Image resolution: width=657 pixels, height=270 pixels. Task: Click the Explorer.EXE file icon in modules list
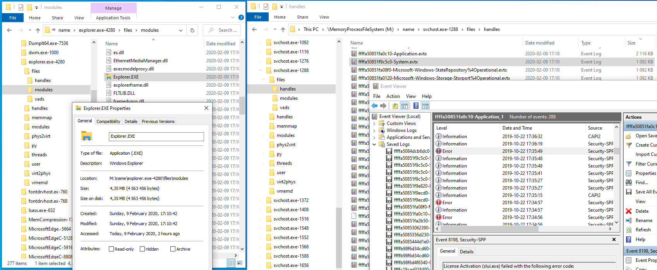point(109,77)
